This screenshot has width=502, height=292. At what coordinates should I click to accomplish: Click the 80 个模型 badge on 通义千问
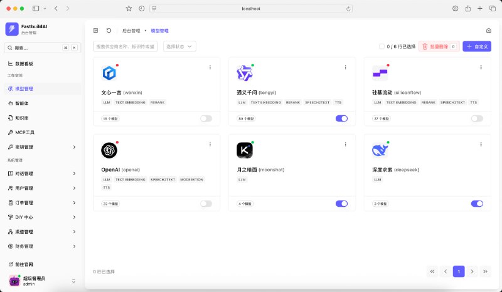coord(246,118)
